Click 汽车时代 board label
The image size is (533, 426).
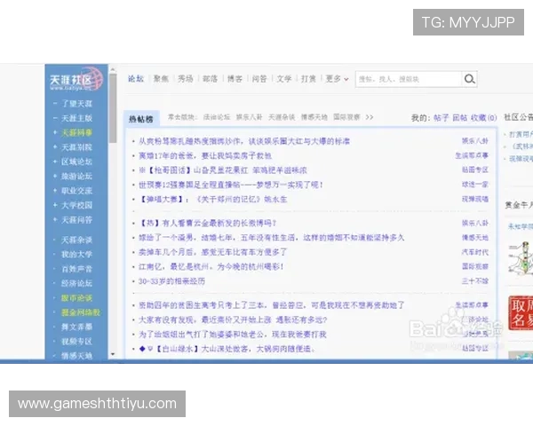[475, 252]
